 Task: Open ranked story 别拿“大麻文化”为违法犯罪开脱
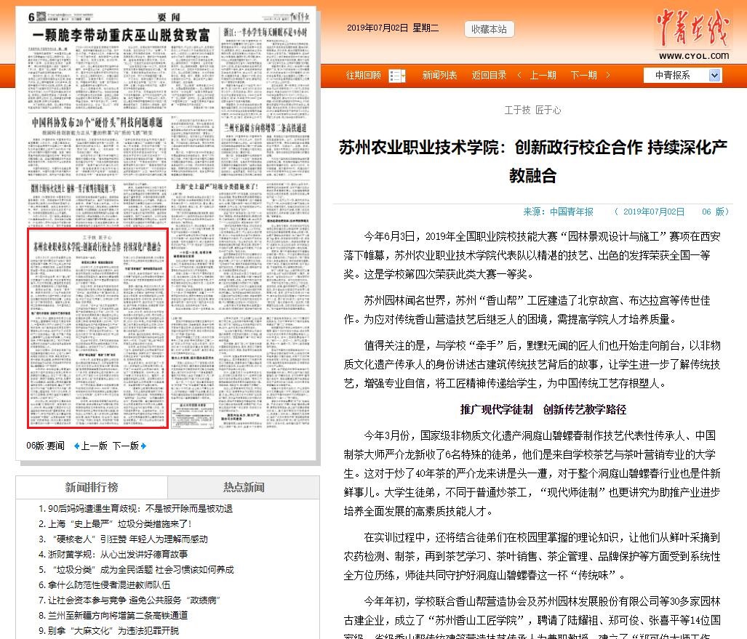point(113,630)
